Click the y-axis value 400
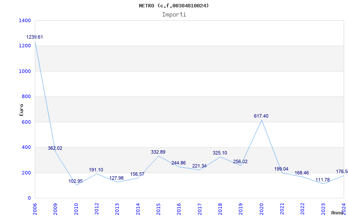Screen dimensions: 348x217 (26, 147)
